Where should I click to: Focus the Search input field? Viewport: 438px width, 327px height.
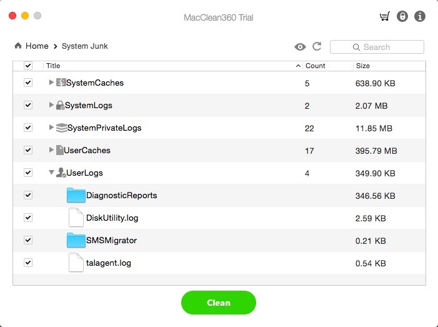(x=377, y=47)
